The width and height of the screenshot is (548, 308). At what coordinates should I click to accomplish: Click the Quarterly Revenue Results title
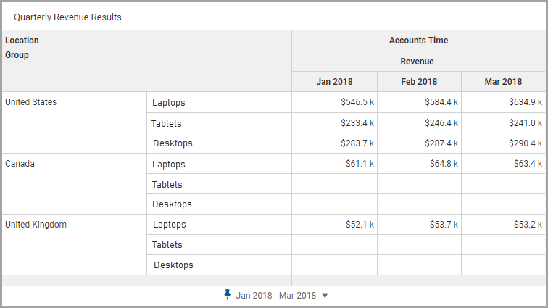[67, 17]
